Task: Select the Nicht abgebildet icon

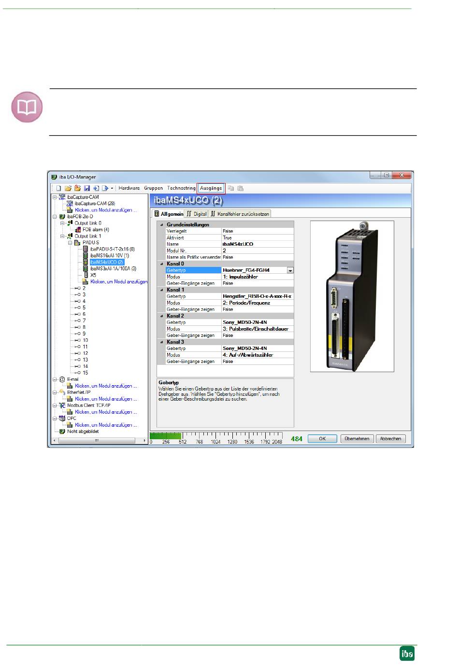Action: point(62,432)
